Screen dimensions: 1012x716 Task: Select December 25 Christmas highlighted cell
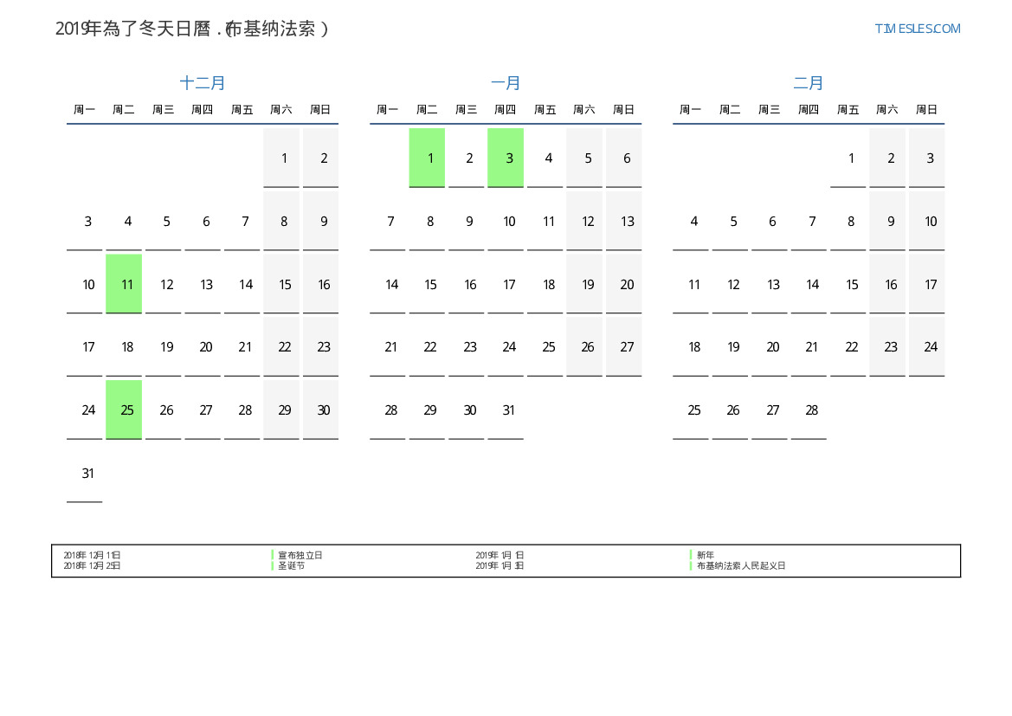(124, 410)
